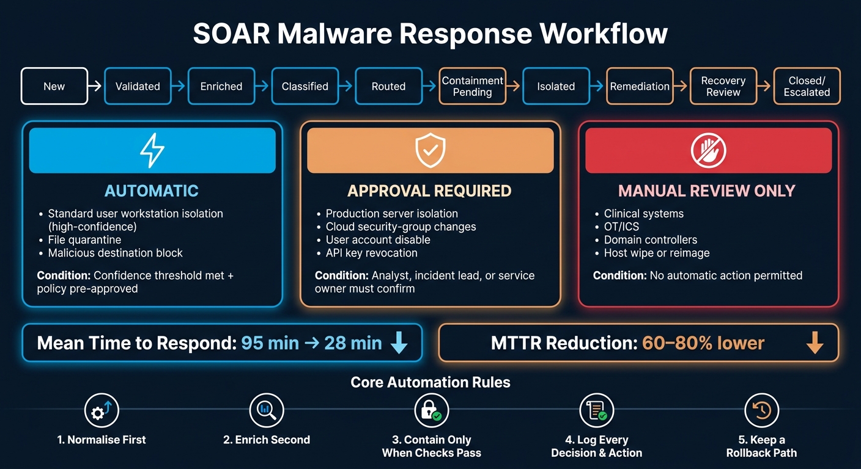Click the gear icon above Normalise First
Viewport: 861px width, 469px height.
click(102, 410)
